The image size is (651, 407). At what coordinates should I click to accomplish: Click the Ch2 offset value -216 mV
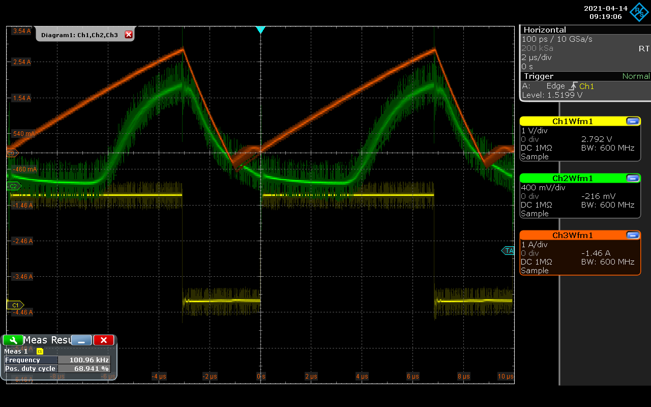(598, 196)
